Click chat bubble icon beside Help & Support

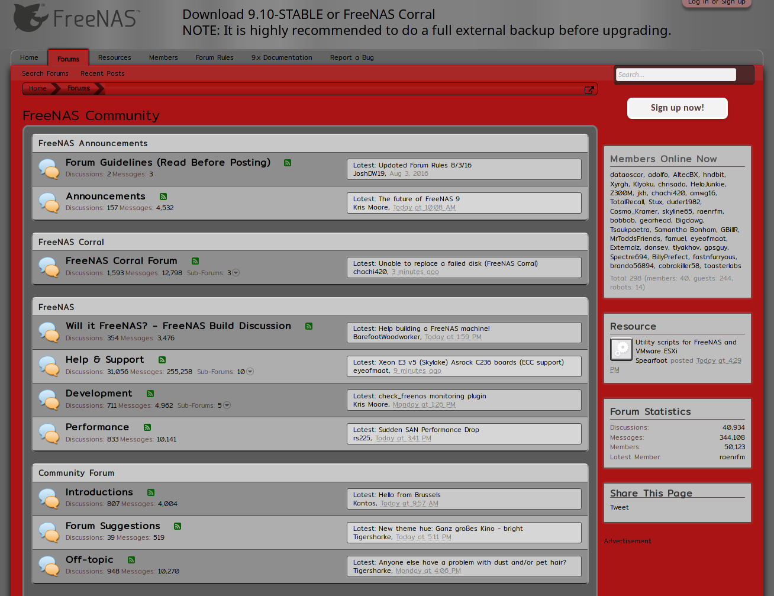(x=49, y=366)
